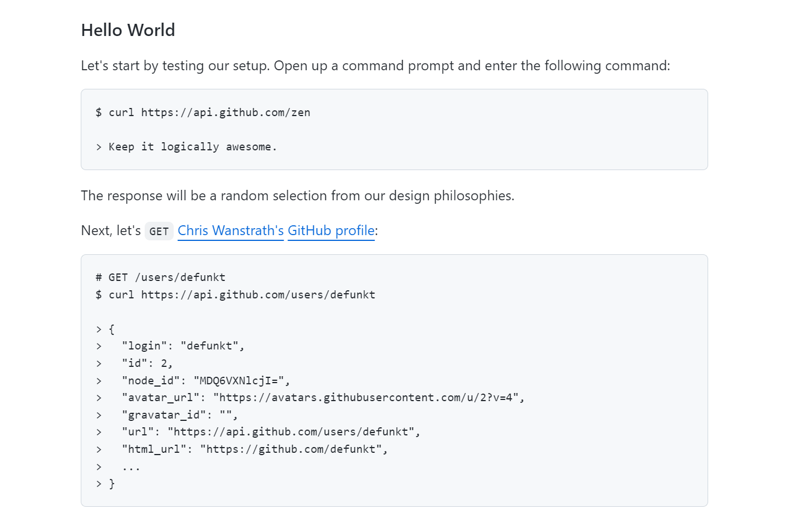Select the design philosophies paragraph text
The width and height of the screenshot is (786, 519).
(297, 196)
